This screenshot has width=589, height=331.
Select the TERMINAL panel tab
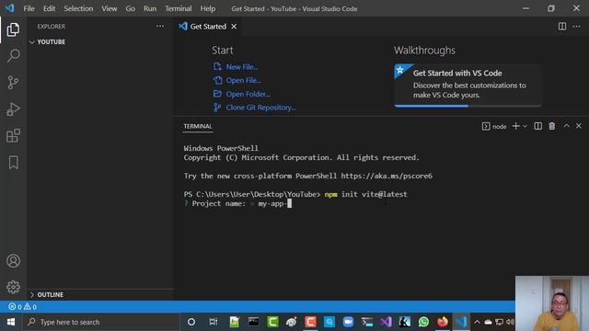[x=198, y=127]
